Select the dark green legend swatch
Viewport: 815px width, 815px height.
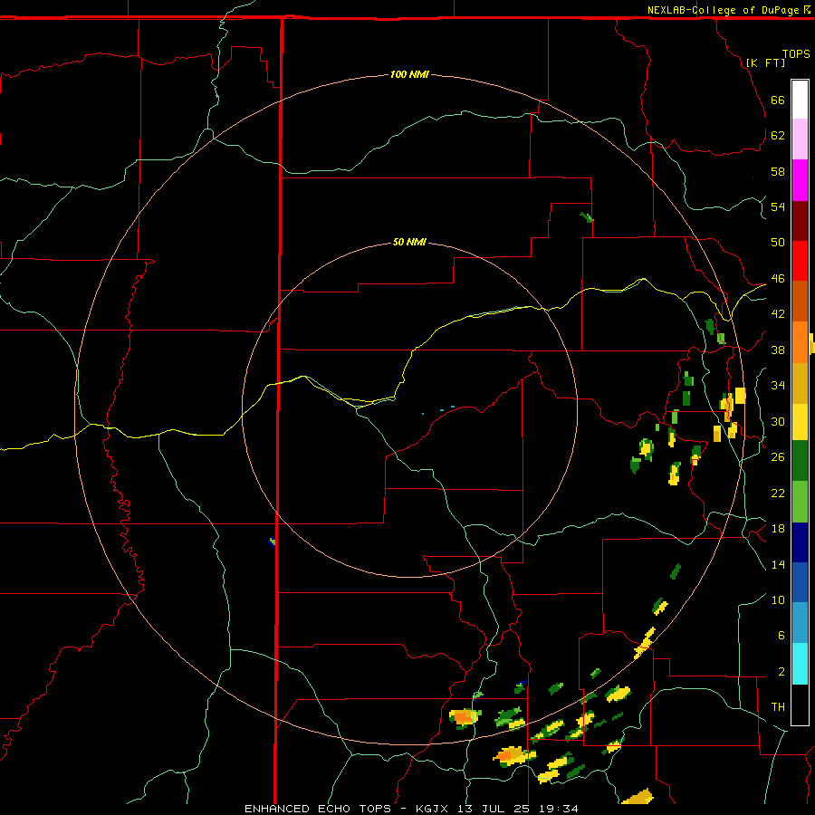[800, 461]
